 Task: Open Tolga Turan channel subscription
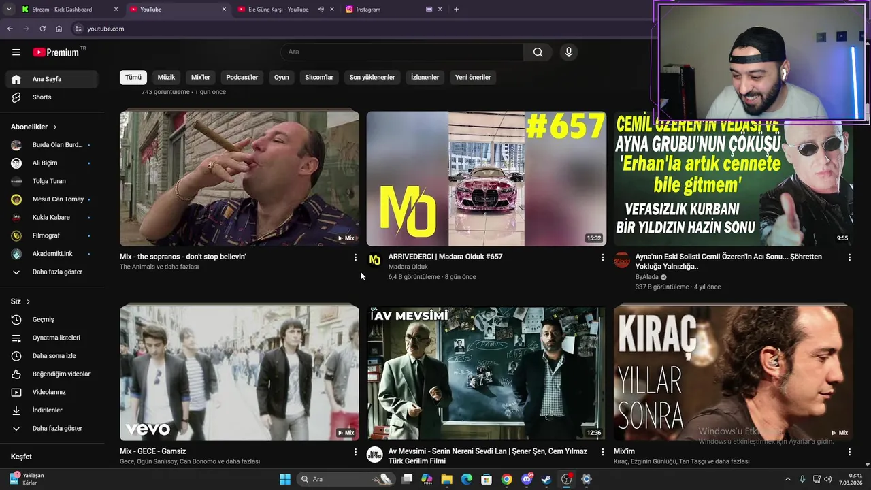click(52, 181)
